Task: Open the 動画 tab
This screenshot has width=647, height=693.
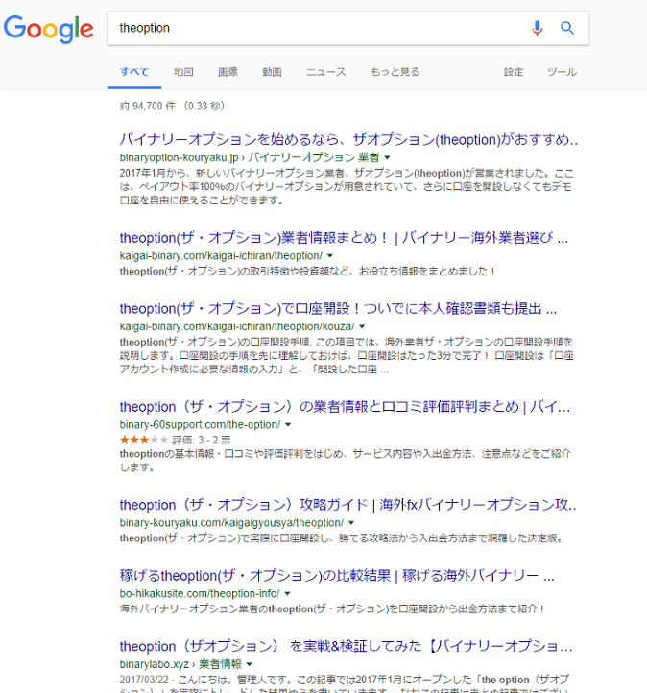Action: click(x=273, y=72)
